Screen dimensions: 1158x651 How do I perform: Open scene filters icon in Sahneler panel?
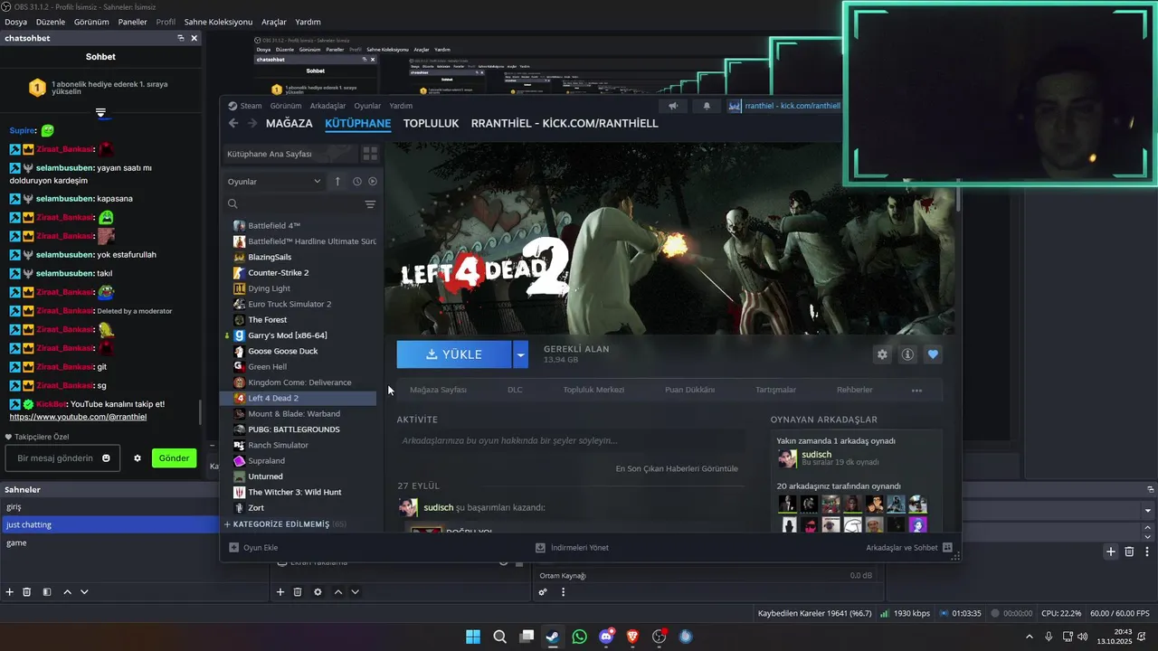[46, 592]
